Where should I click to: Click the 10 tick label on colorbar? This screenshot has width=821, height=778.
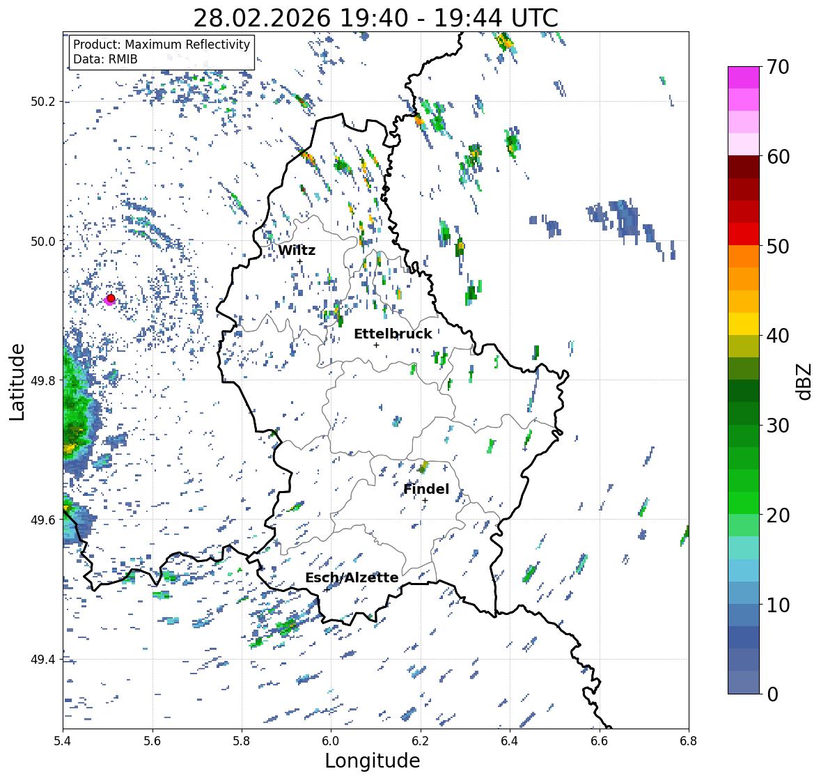click(x=778, y=605)
